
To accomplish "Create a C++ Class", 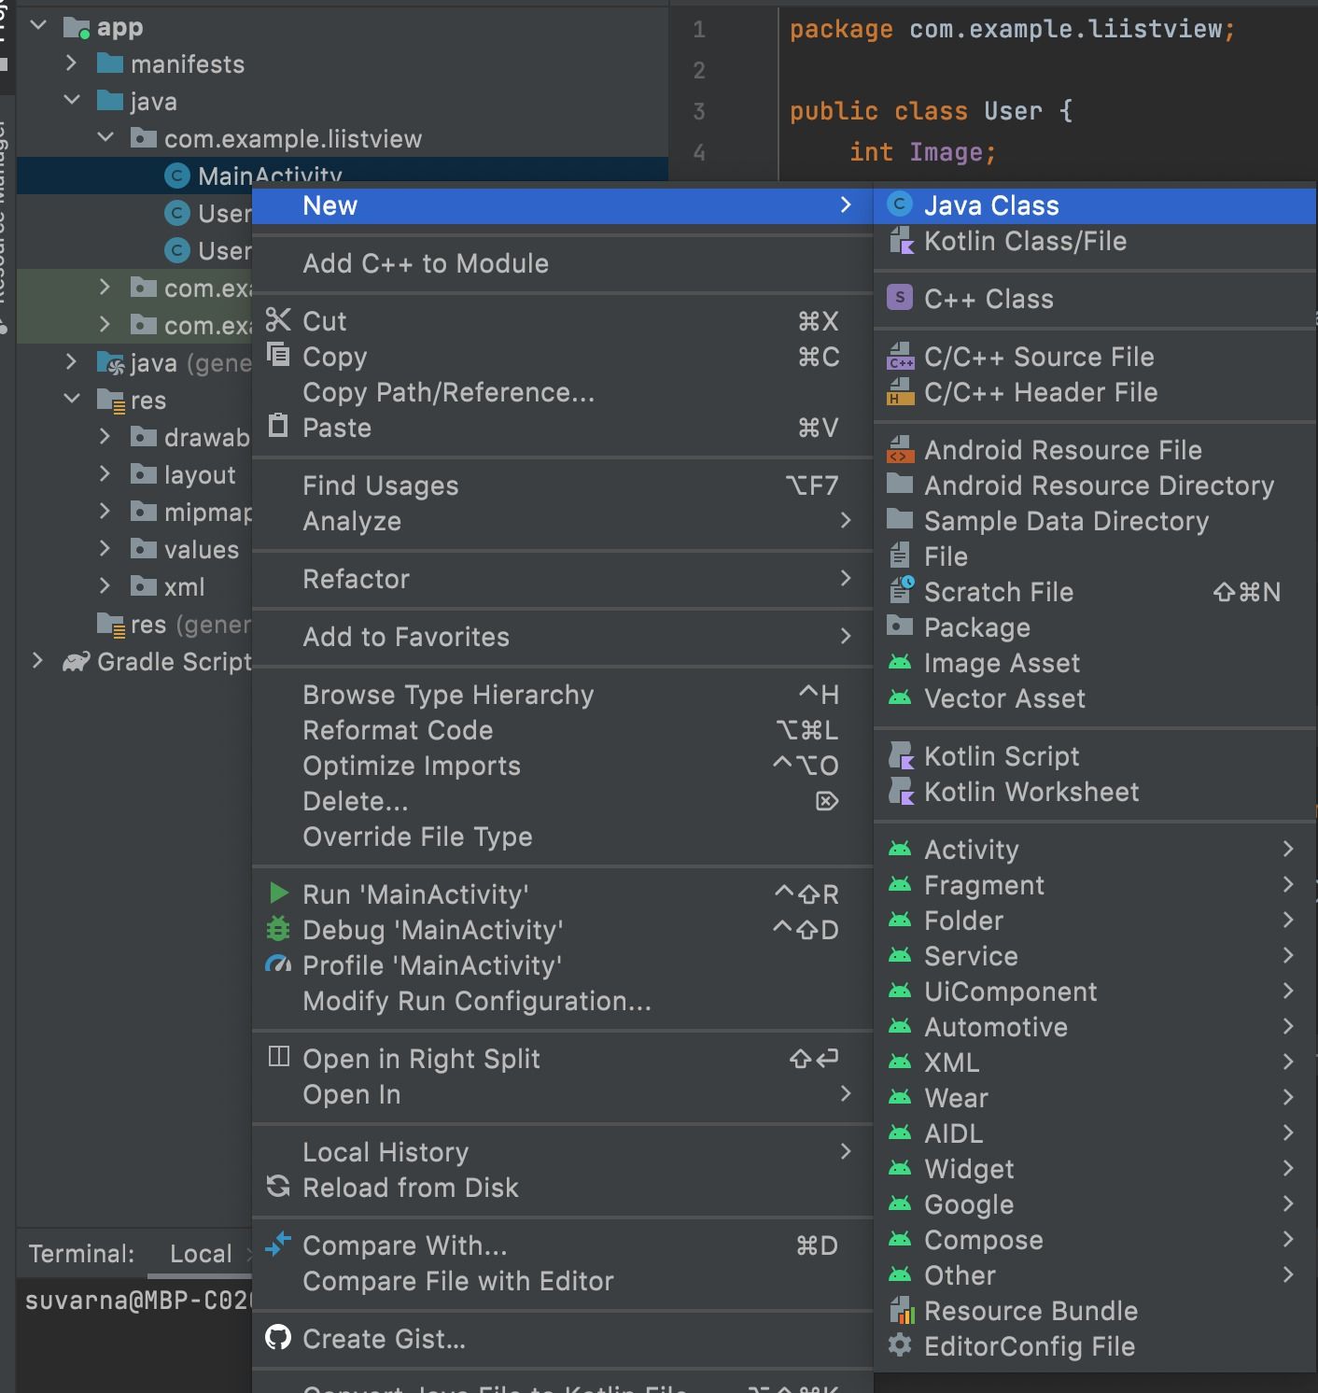I will coord(988,299).
